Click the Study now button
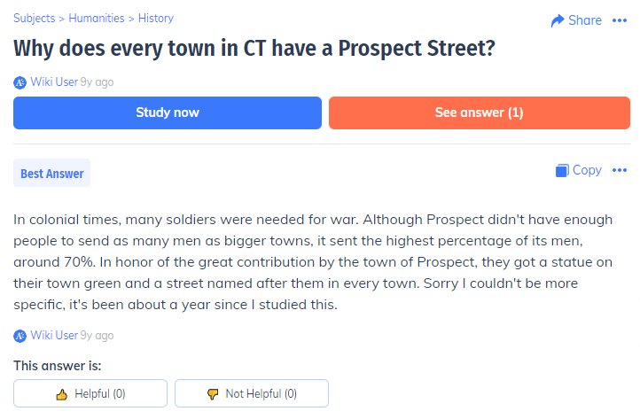The image size is (640, 419). coord(168,113)
